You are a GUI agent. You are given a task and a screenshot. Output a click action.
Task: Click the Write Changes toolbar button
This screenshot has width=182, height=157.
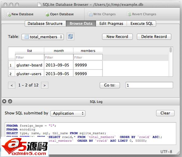(x=102, y=14)
